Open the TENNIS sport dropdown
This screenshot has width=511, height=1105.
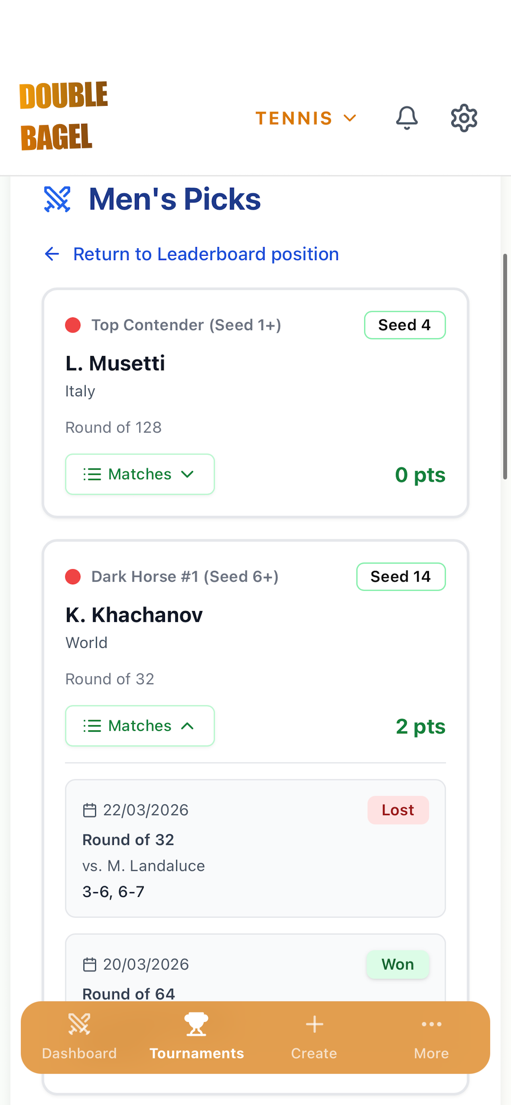[x=306, y=118]
